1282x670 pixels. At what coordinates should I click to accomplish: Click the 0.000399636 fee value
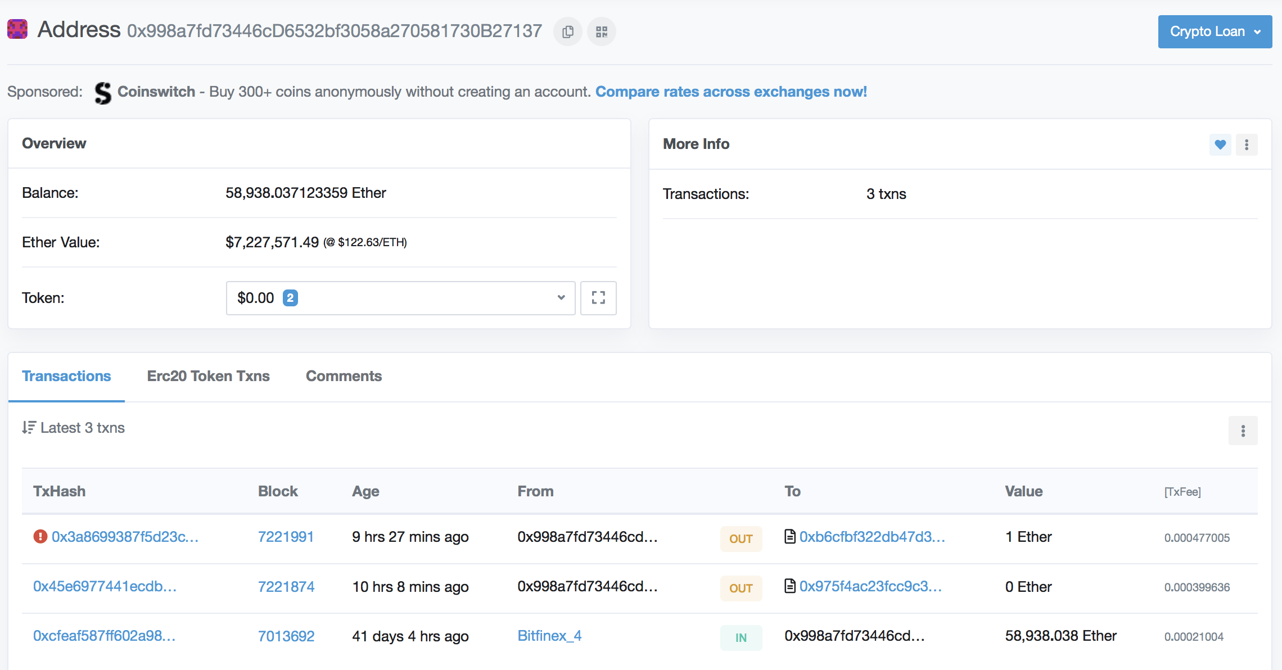pyautogui.click(x=1197, y=587)
